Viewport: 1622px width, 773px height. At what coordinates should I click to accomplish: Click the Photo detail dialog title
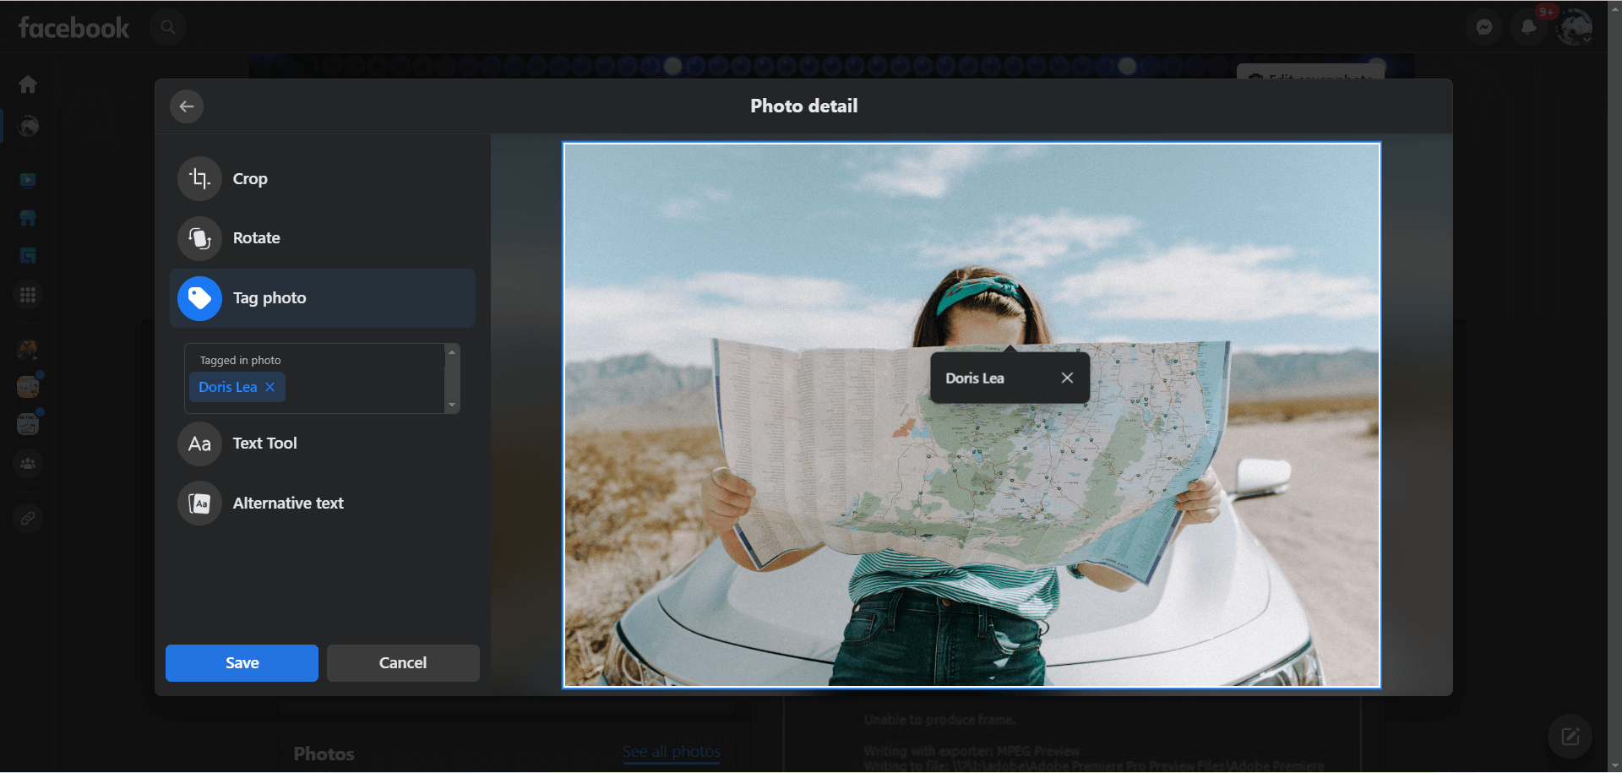pos(803,106)
